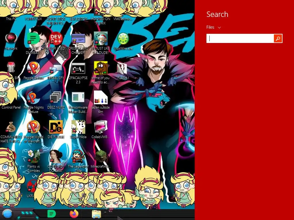
Task: Open the Minecraft4Fr... grass block icon
Action: pyautogui.click(x=101, y=156)
